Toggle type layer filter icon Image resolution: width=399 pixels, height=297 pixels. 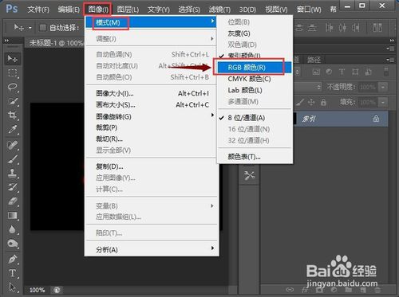pos(342,72)
